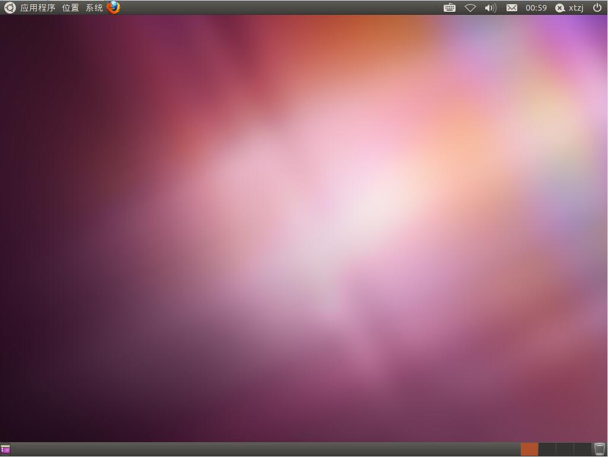Click the volume speaker icon

pyautogui.click(x=489, y=8)
